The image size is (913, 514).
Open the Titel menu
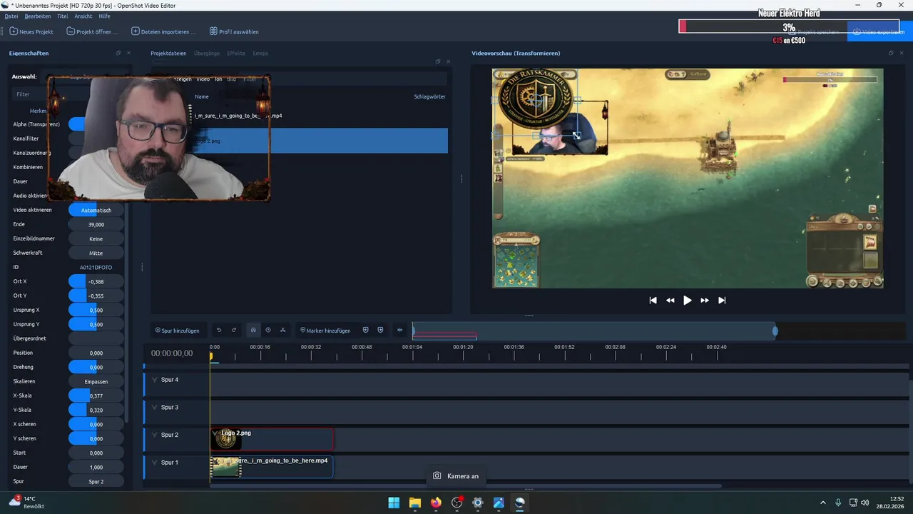(63, 16)
